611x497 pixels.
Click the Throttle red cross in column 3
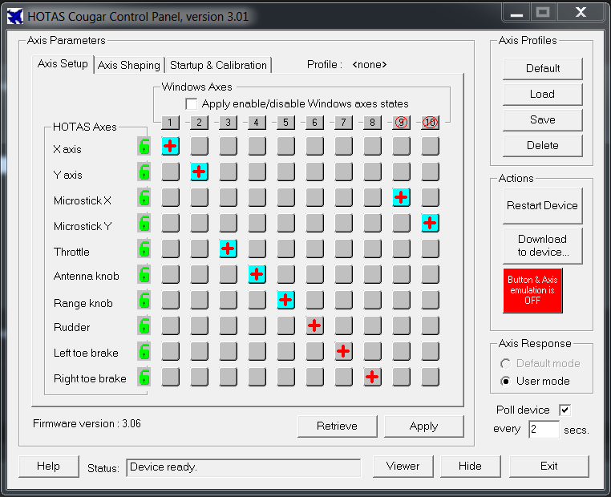tap(228, 248)
